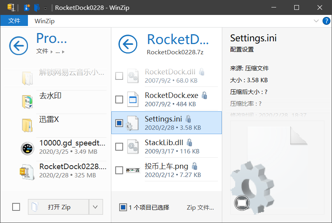Select the 投币上车.png file name
The height and width of the screenshot is (223, 332).
coord(166,166)
